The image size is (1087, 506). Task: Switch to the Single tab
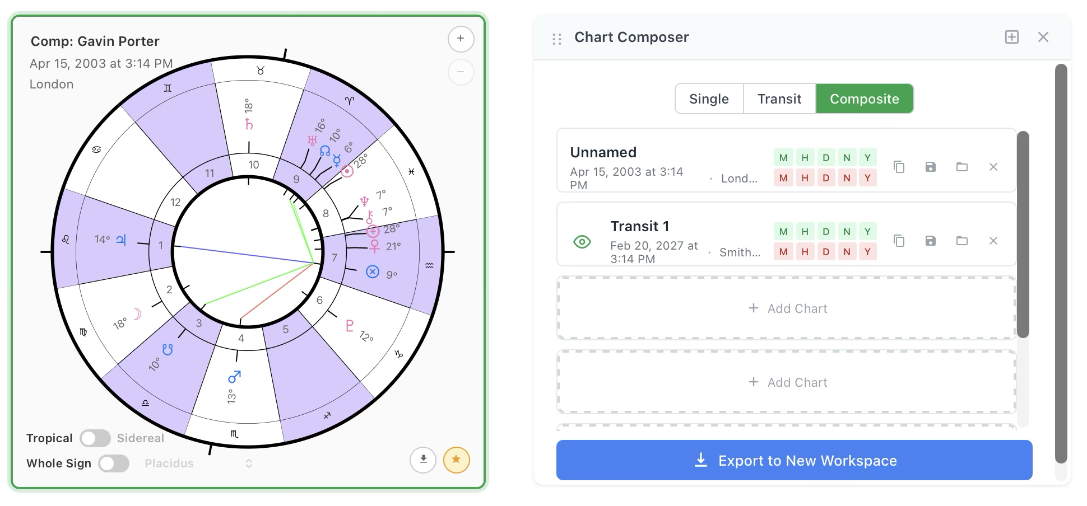tap(709, 99)
